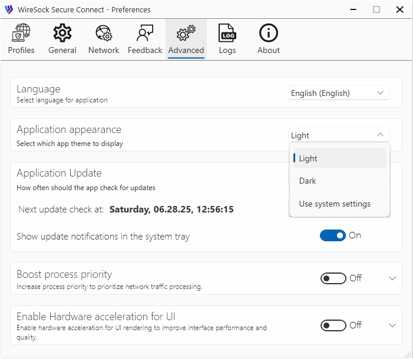Click 'Select which app theme to display' text

(x=70, y=144)
